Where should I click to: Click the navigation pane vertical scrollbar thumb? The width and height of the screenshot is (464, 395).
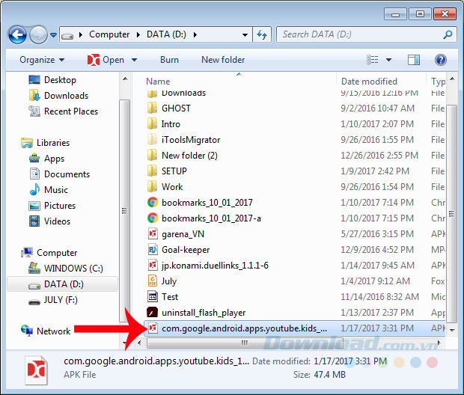coord(124,211)
